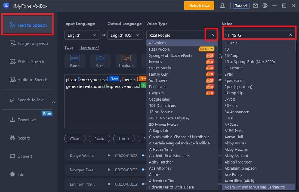
Task: Click the Eminem clip progress slider
Action: 144,184
